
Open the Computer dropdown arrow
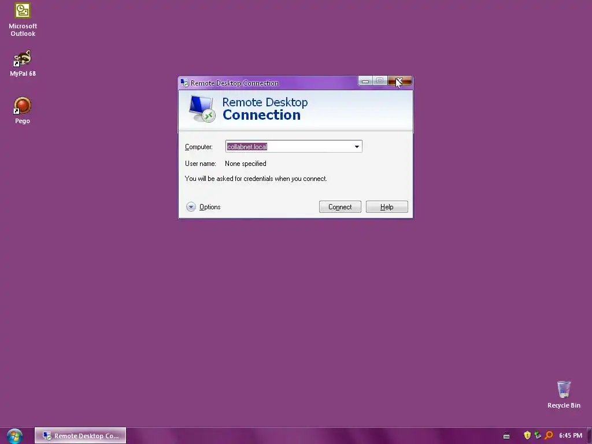tap(357, 146)
